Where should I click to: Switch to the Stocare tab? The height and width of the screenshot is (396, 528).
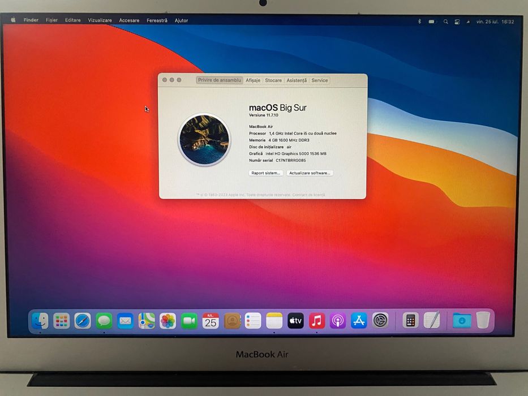coord(273,80)
